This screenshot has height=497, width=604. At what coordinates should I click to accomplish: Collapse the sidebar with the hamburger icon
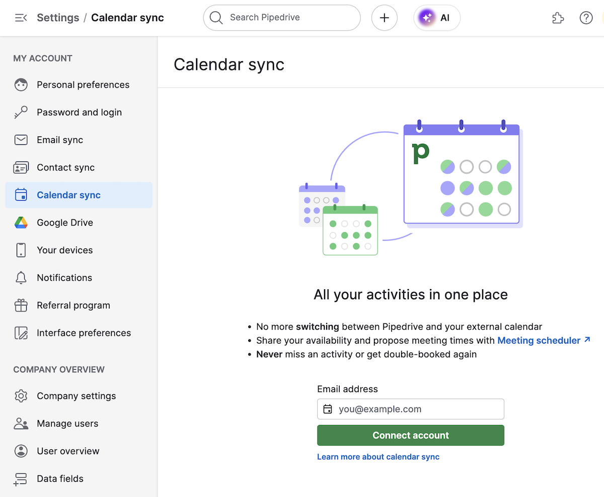(20, 18)
